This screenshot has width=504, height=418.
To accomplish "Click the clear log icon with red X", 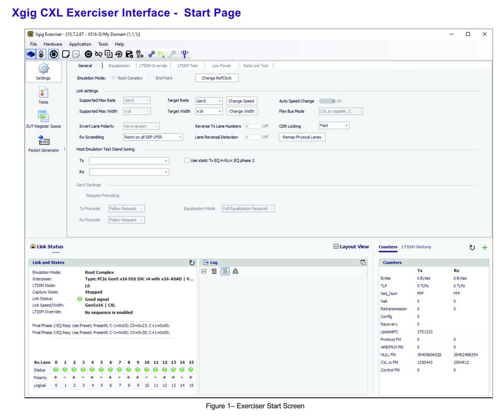I will coord(214,271).
